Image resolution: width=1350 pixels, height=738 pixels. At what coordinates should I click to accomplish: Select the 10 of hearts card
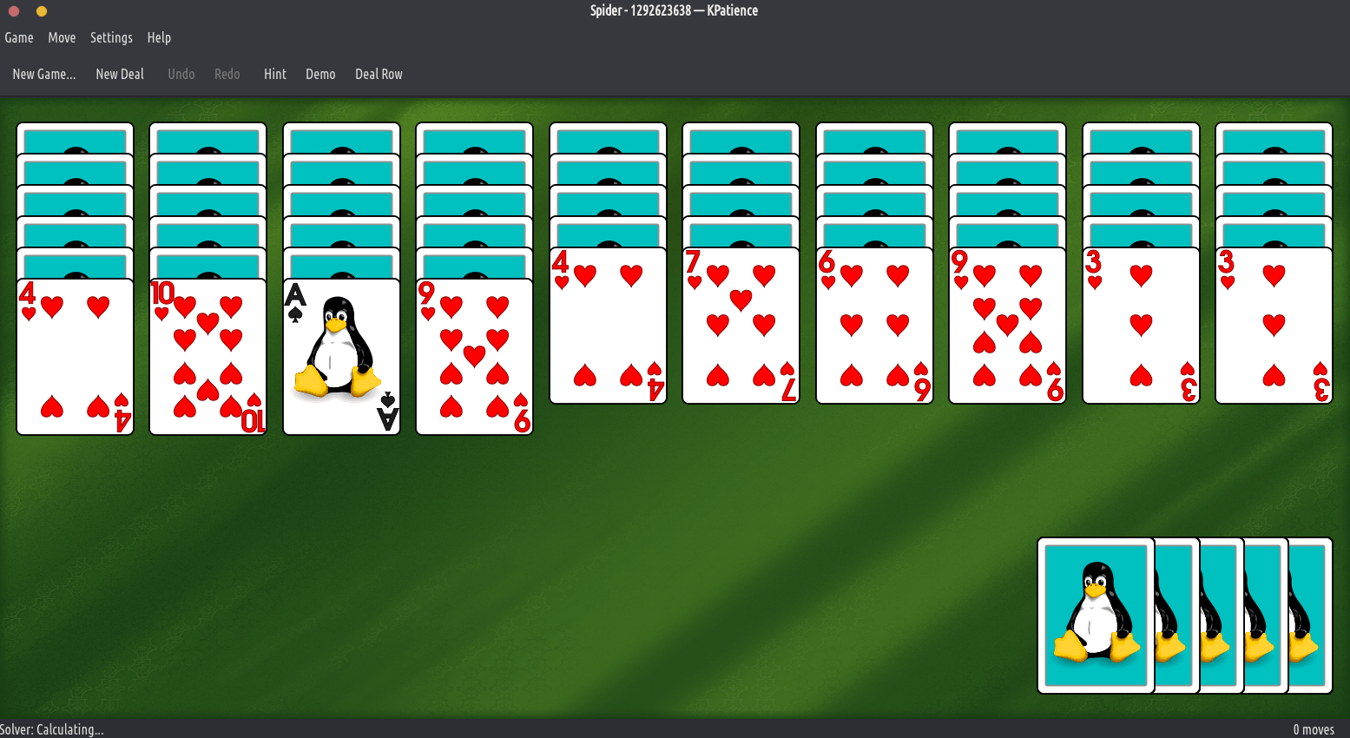(207, 356)
